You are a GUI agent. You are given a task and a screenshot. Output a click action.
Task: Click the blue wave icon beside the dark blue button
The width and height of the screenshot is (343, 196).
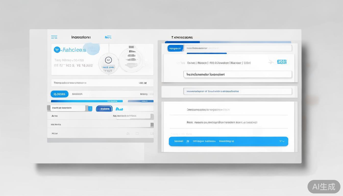click(119, 109)
